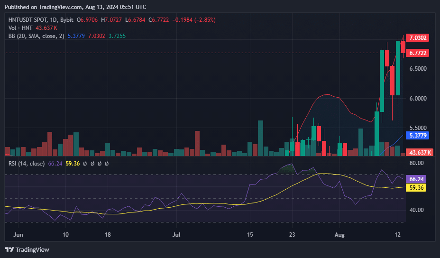440x258 pixels.
Task: Select the Vol · HNT indicator legend
Action: click(20, 28)
